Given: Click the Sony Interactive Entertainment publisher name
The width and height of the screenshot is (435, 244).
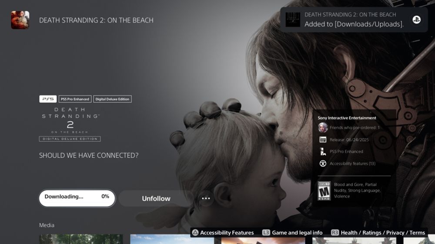Looking at the screenshot, I should [x=347, y=118].
